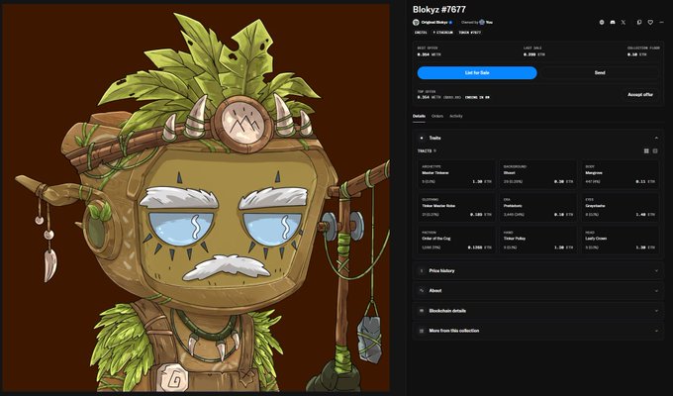Screen dimensions: 673x396
Task: Switch traits to list view
Action: 655,151
